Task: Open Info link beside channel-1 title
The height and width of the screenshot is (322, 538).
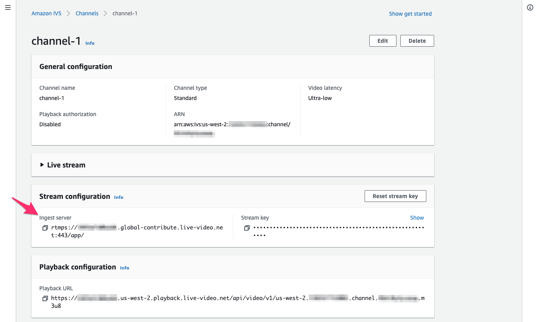Action: tap(90, 43)
